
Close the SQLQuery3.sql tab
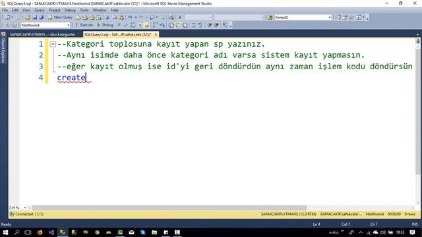coord(156,34)
